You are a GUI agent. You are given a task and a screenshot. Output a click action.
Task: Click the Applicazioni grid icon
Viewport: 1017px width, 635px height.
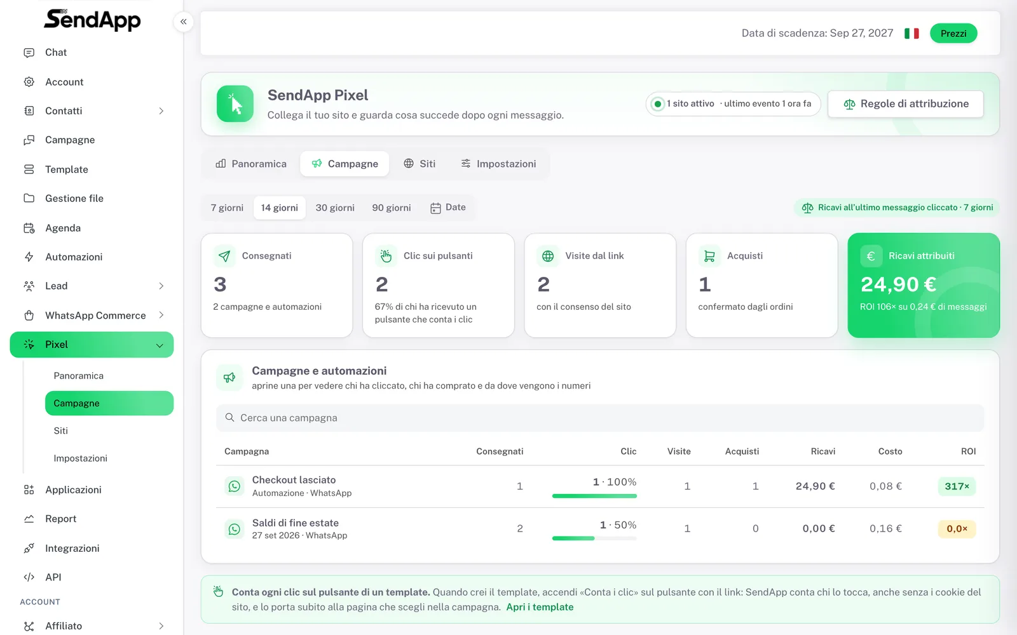click(x=29, y=490)
